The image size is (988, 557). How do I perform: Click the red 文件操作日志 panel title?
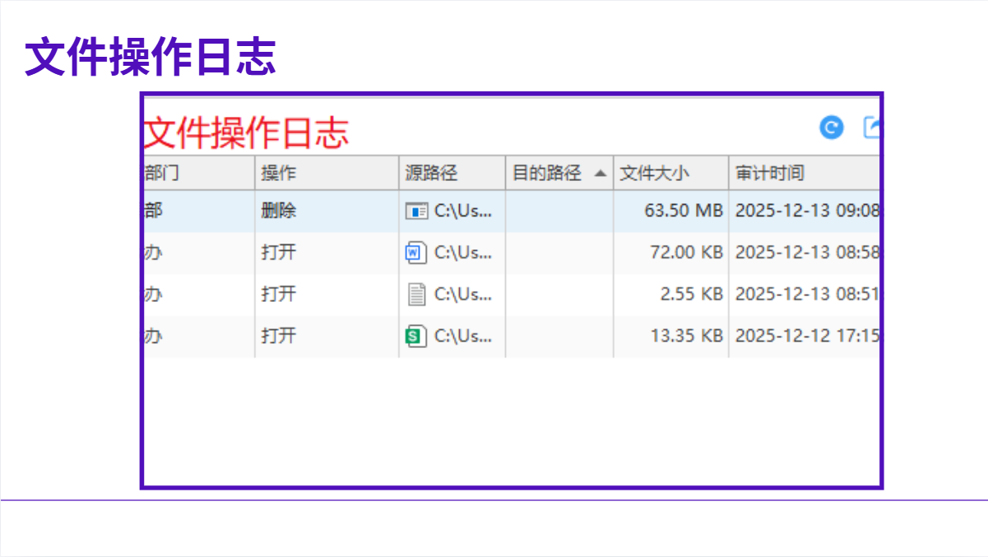pyautogui.click(x=247, y=133)
